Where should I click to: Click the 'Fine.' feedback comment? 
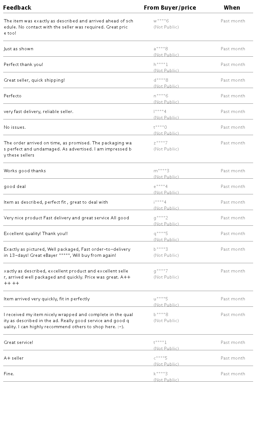(x=9, y=374)
